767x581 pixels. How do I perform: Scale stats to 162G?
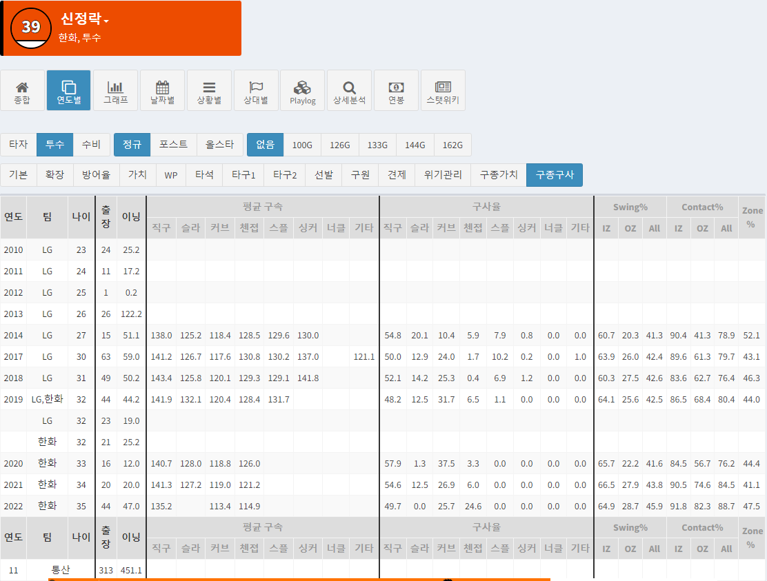(452, 145)
